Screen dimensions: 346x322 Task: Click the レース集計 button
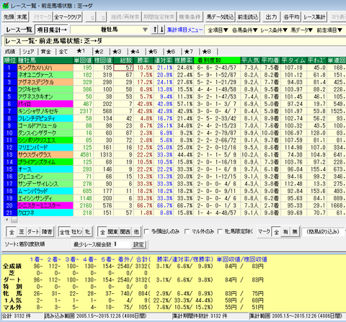point(314,17)
